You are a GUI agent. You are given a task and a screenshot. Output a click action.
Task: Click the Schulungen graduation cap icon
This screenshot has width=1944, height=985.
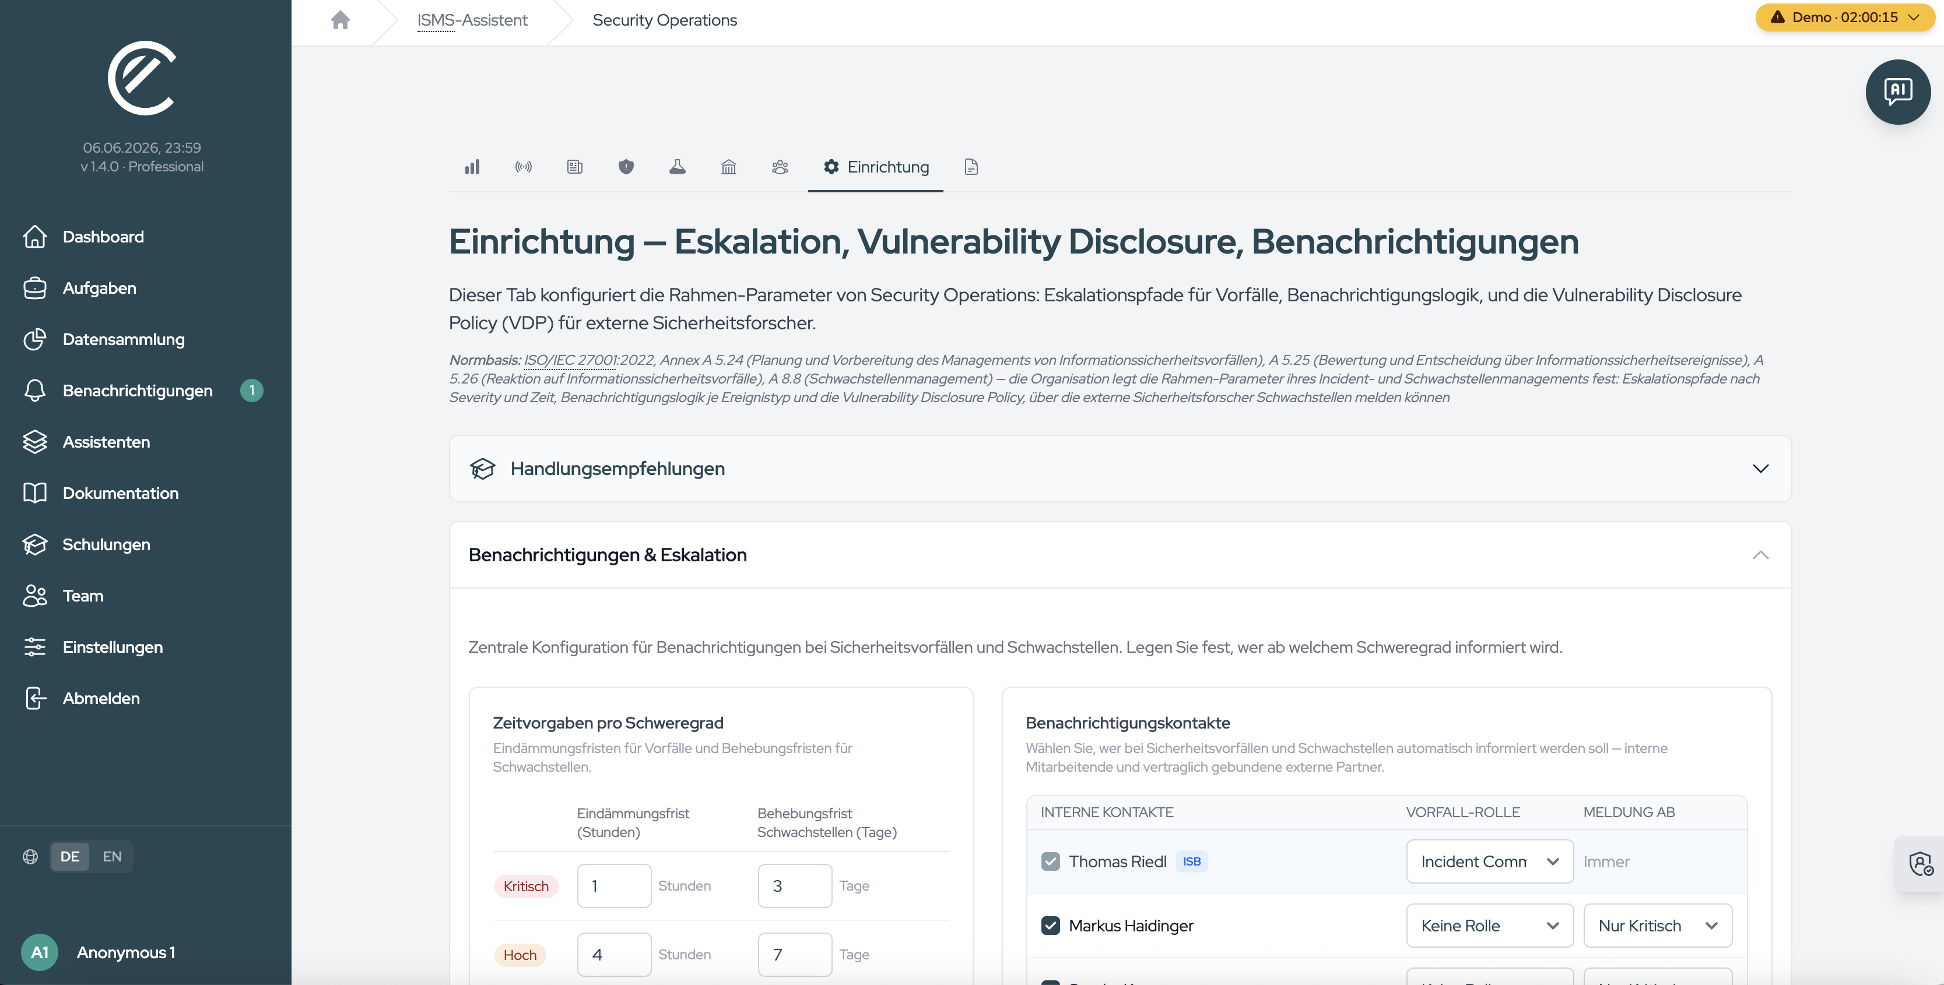(x=35, y=544)
